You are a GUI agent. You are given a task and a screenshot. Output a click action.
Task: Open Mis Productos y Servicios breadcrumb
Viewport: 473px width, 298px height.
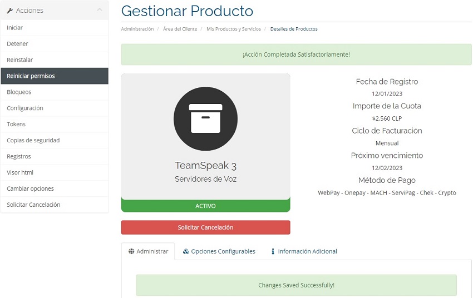[233, 29]
